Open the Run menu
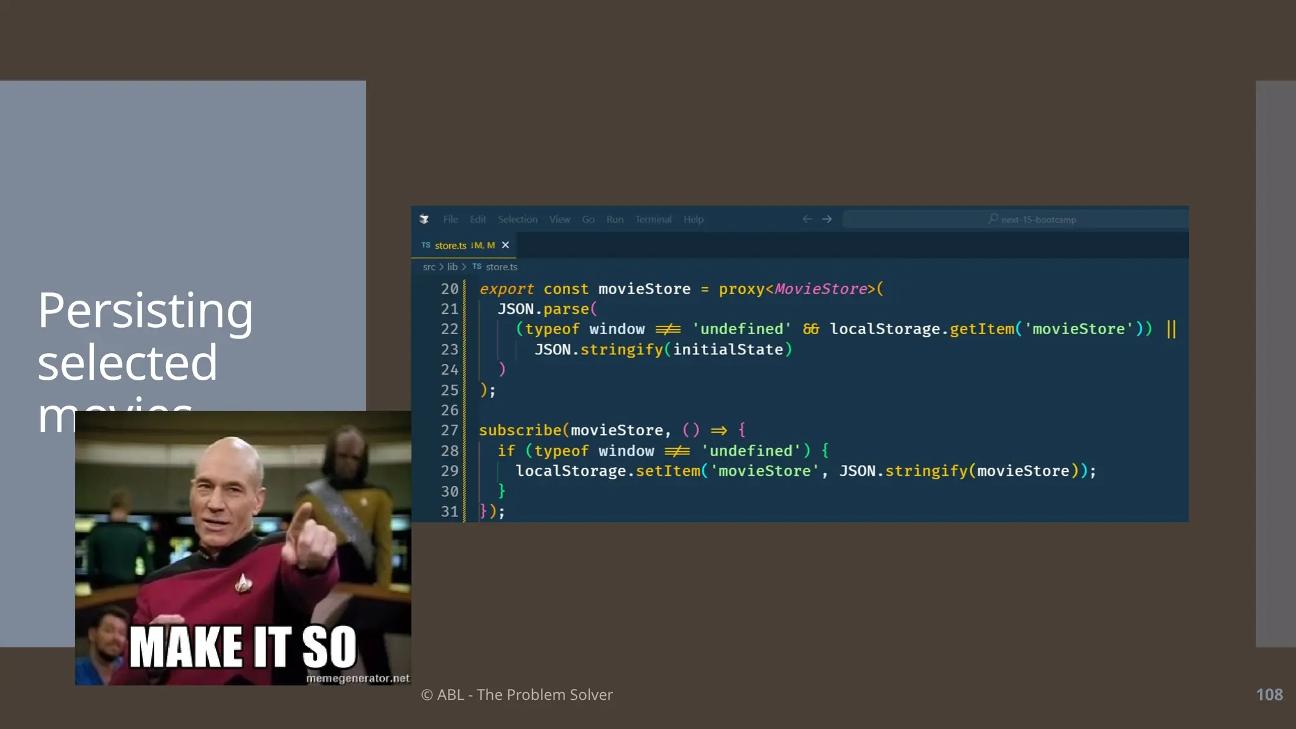1296x729 pixels. (614, 219)
